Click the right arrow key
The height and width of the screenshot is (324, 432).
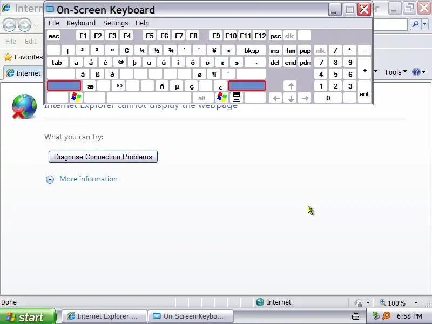tap(305, 98)
